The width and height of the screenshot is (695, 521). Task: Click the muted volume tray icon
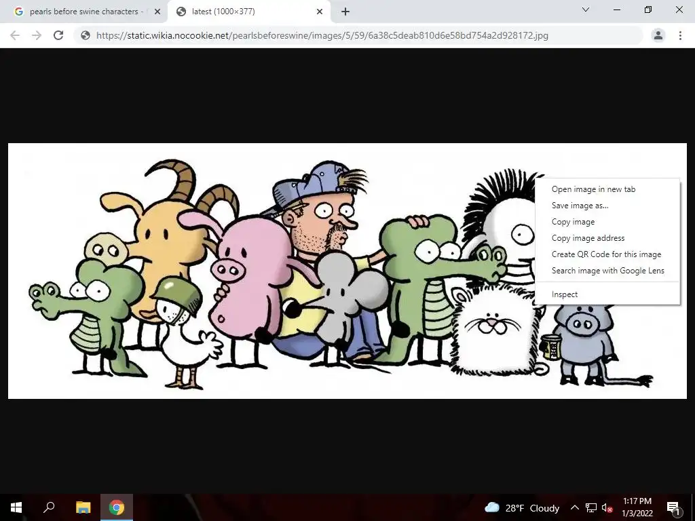click(607, 507)
